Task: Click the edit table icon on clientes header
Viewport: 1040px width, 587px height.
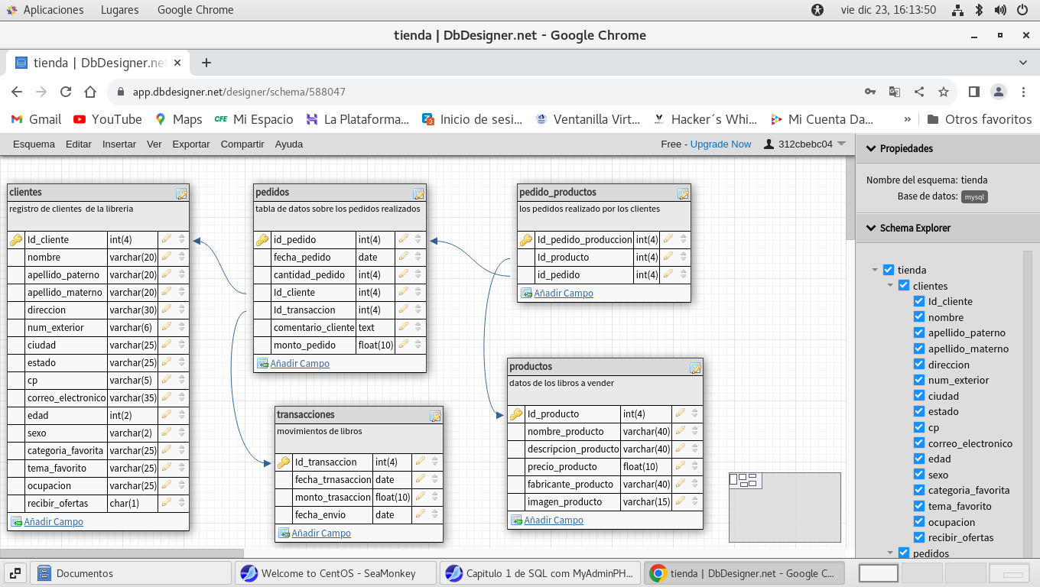Action: (181, 193)
